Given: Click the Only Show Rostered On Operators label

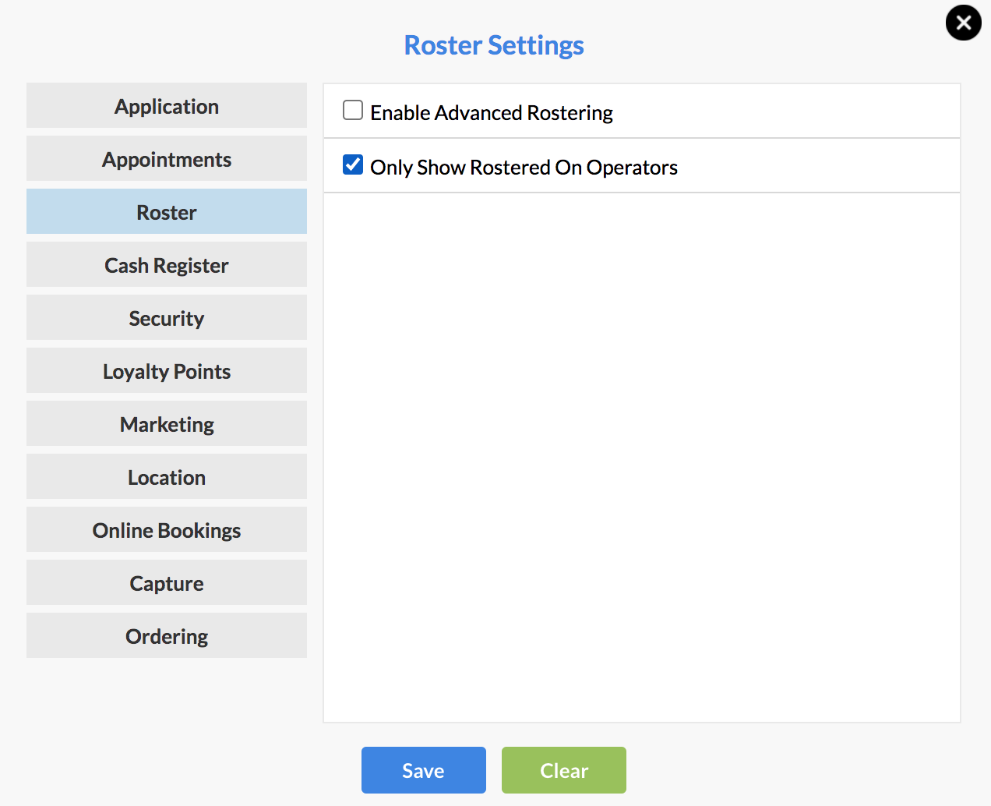Looking at the screenshot, I should tap(524, 168).
